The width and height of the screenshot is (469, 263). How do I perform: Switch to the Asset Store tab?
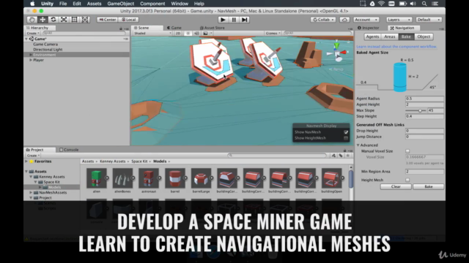pos(212,28)
